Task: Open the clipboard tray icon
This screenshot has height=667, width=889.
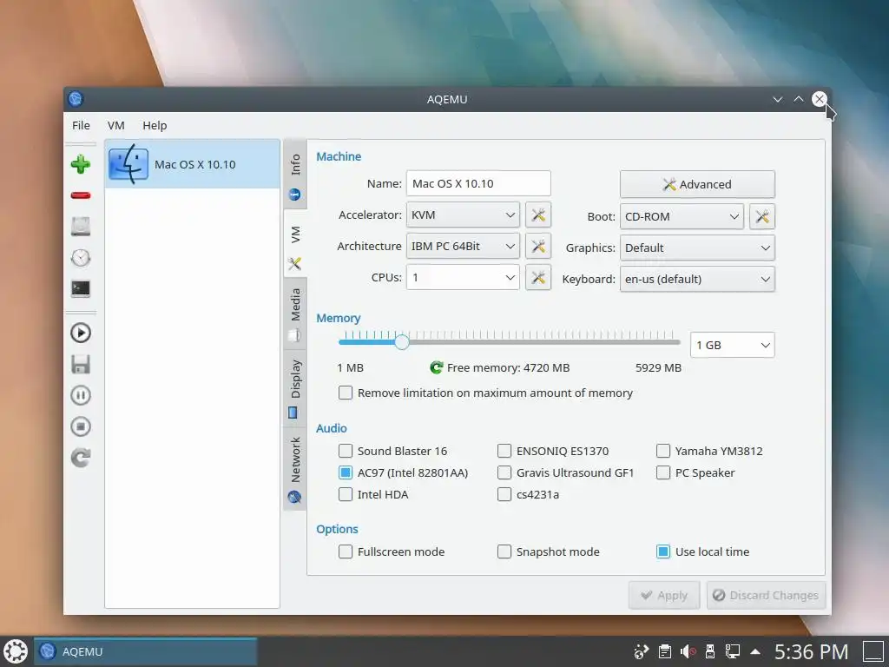Action: point(664,651)
